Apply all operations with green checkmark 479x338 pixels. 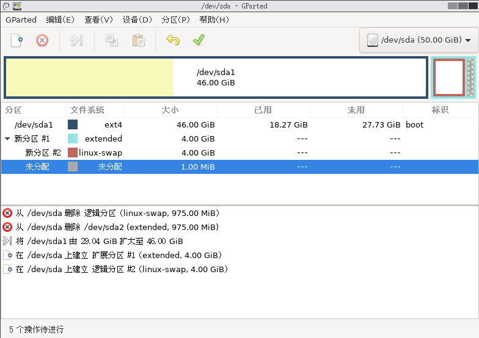199,40
